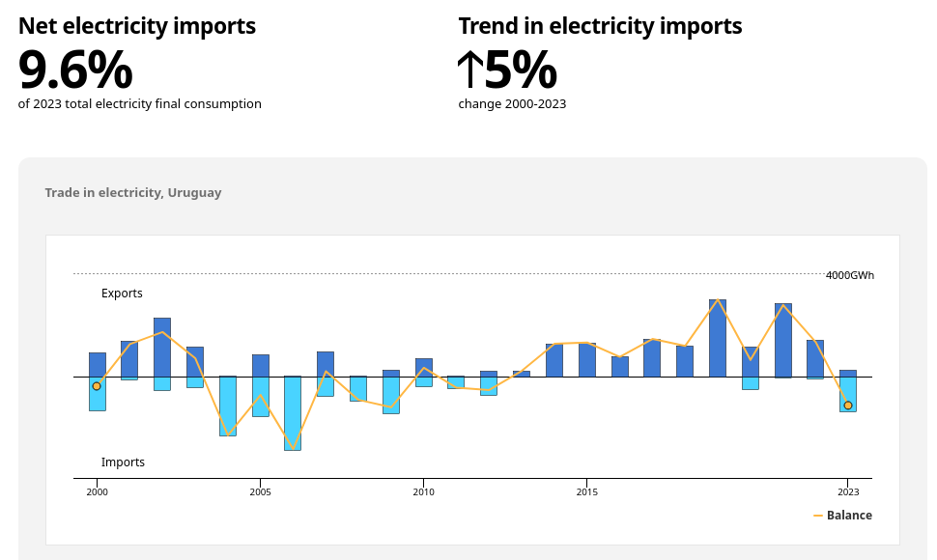The image size is (937, 560).
Task: Click the deepest import bar for 2006
Action: click(292, 413)
